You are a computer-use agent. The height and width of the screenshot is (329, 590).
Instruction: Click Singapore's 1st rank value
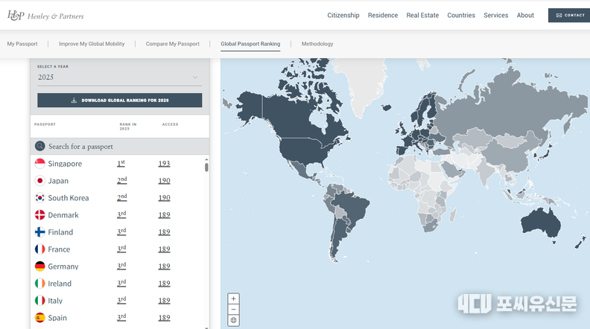[x=121, y=164]
